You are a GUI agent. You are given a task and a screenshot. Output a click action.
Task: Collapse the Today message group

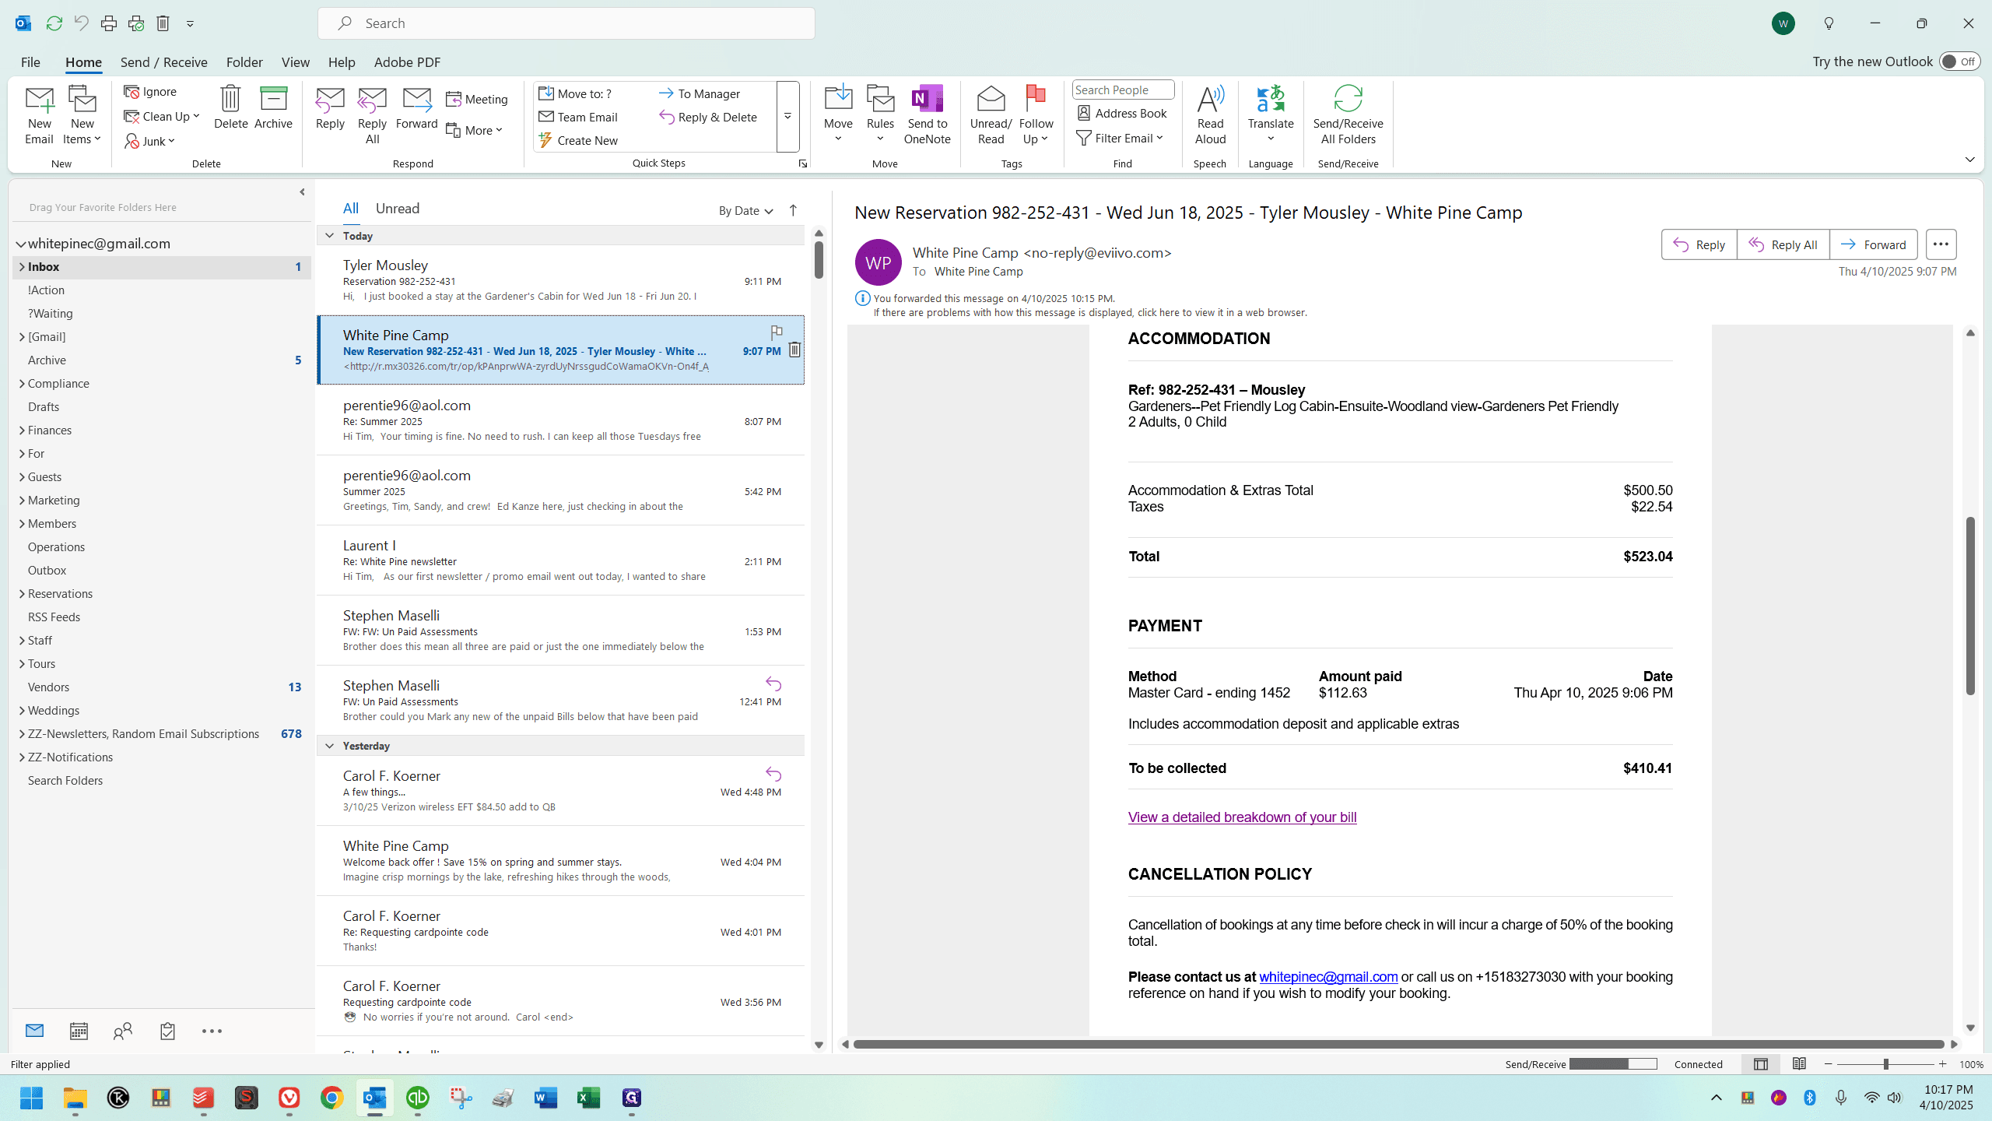[x=329, y=236]
